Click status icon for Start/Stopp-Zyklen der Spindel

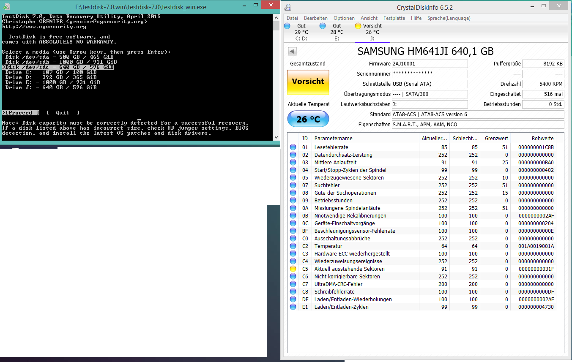[x=293, y=170]
